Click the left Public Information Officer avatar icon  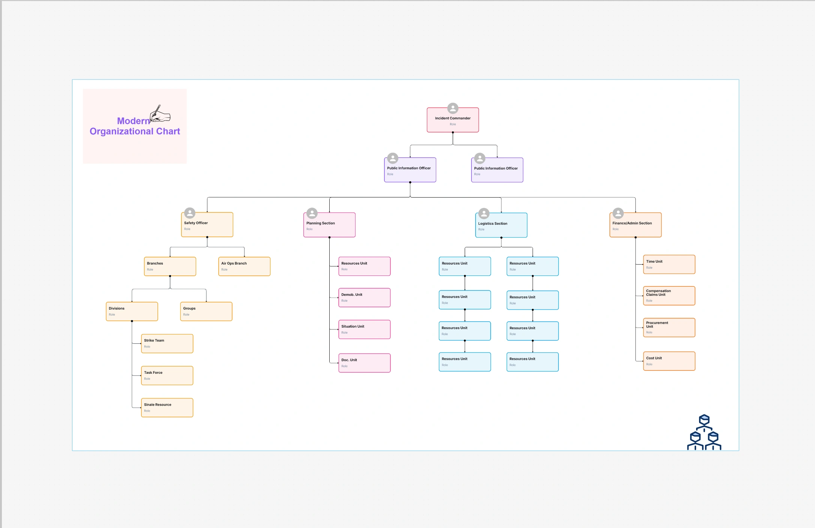coord(392,158)
